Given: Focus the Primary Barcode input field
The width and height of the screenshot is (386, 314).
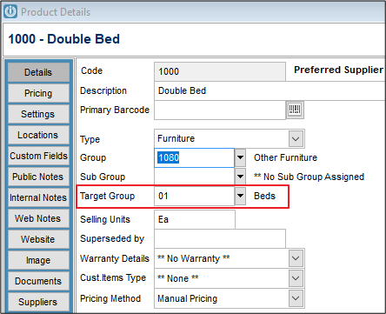Looking at the screenshot, I should (x=220, y=110).
